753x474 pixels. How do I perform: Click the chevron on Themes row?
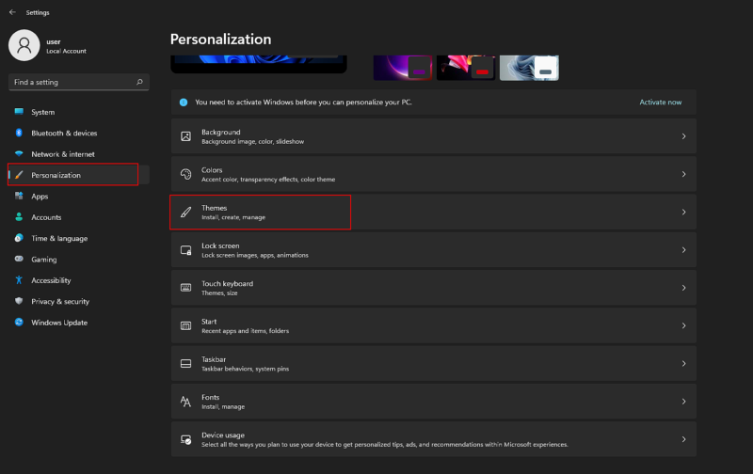pyautogui.click(x=684, y=212)
